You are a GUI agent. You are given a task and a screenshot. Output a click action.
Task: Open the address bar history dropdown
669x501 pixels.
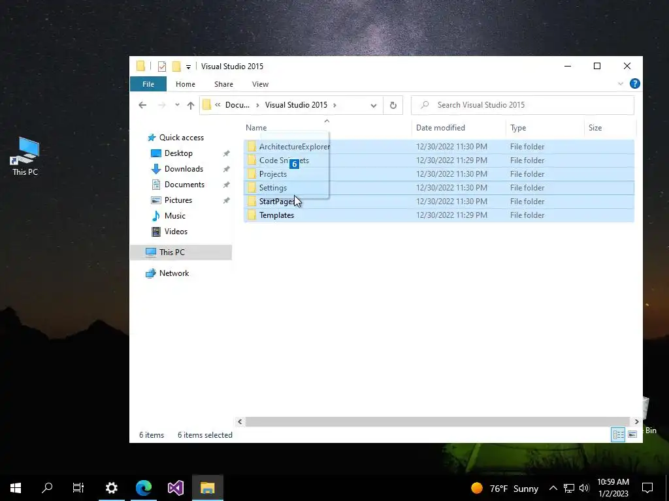pos(373,105)
